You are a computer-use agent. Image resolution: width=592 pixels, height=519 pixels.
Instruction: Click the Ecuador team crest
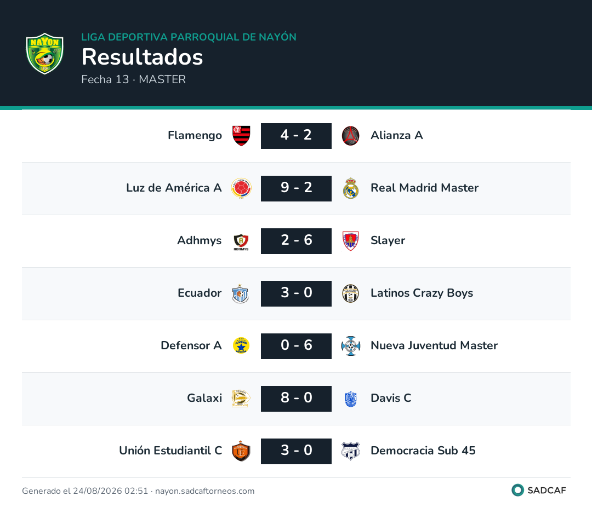click(240, 293)
